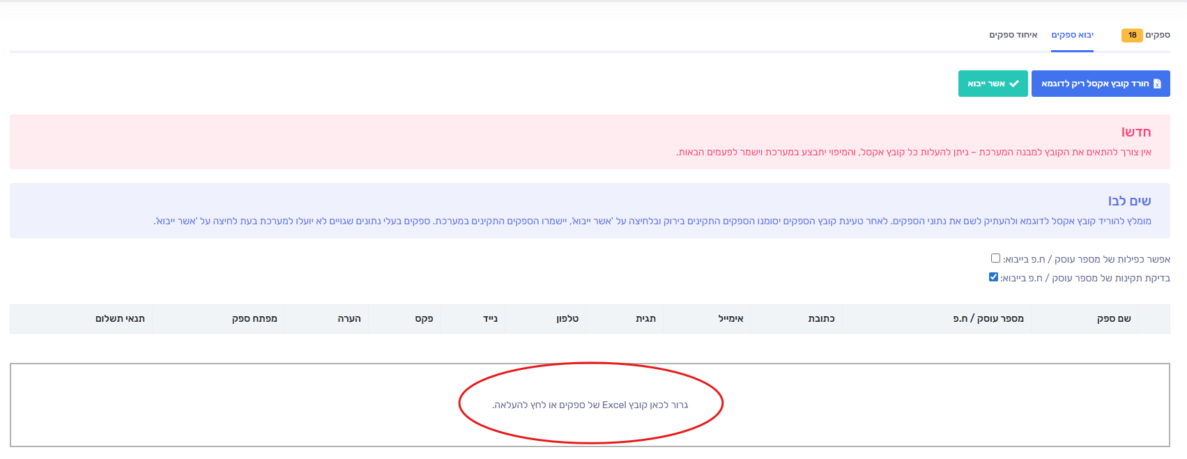Click the הערה column header
The width and height of the screenshot is (1187, 459).
(349, 318)
